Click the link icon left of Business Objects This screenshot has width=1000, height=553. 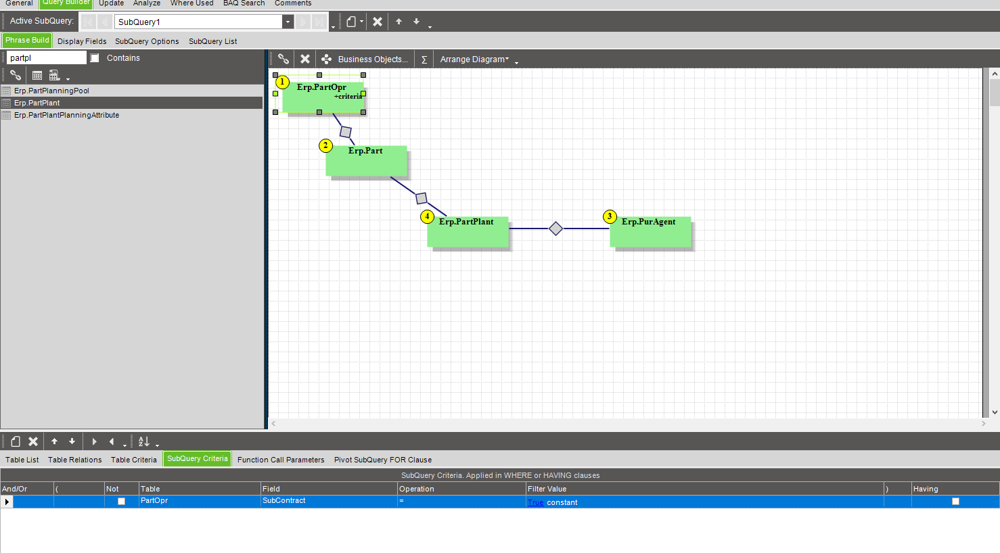(283, 59)
